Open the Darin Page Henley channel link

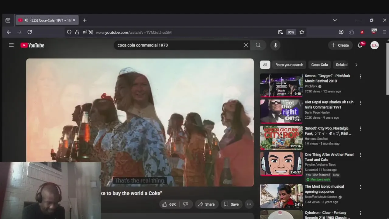point(317,113)
